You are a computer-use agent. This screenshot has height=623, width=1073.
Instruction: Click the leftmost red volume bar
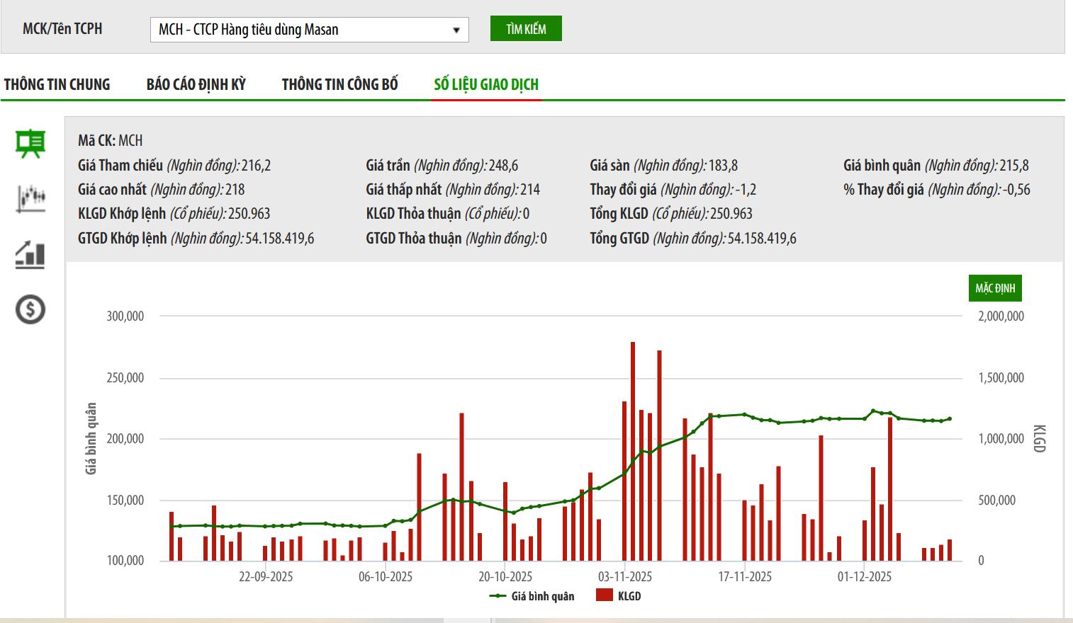pyautogui.click(x=172, y=536)
